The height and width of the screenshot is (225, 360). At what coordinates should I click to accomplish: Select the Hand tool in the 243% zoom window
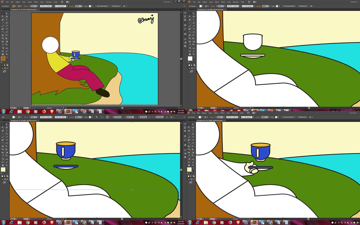(3, 54)
